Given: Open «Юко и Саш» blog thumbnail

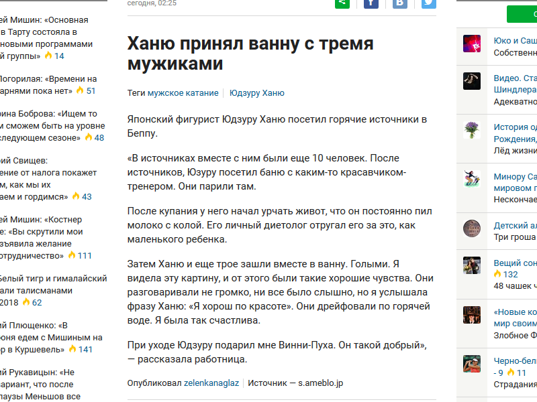Looking at the screenshot, I should coord(472,44).
